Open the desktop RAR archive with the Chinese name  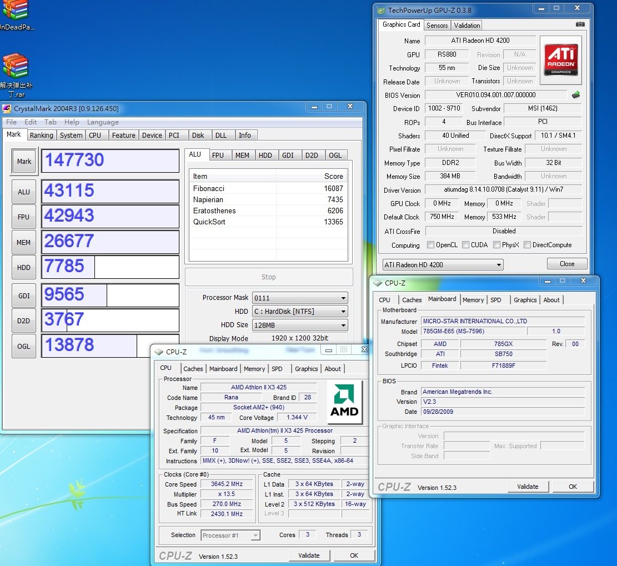click(16, 75)
